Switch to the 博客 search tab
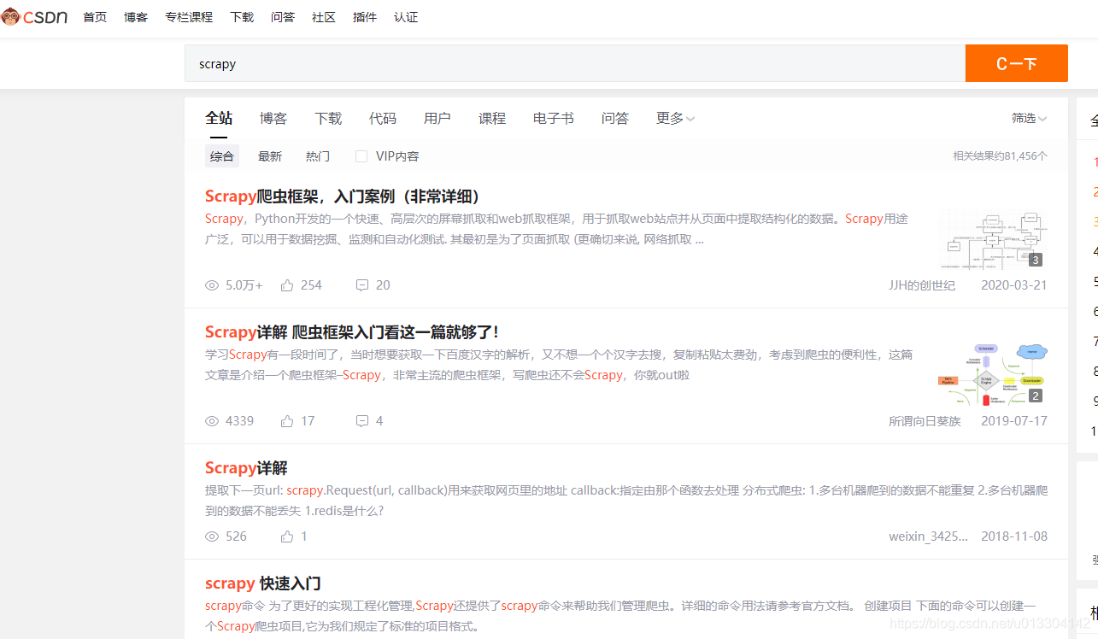1098x639 pixels. pos(273,119)
